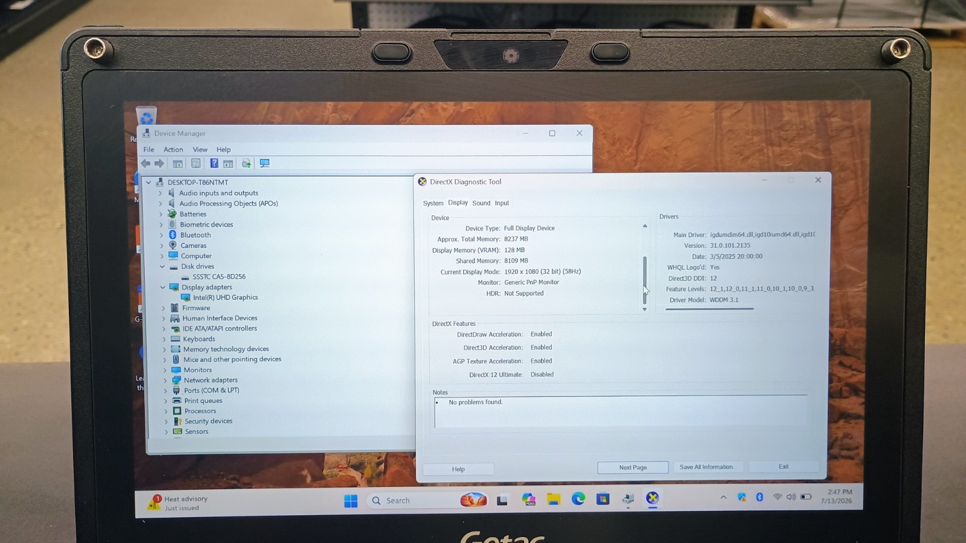The image size is (966, 543).
Task: Click the Next Page button
Action: (633, 468)
